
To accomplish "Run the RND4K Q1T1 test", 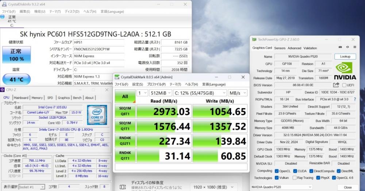I will [x=125, y=156].
